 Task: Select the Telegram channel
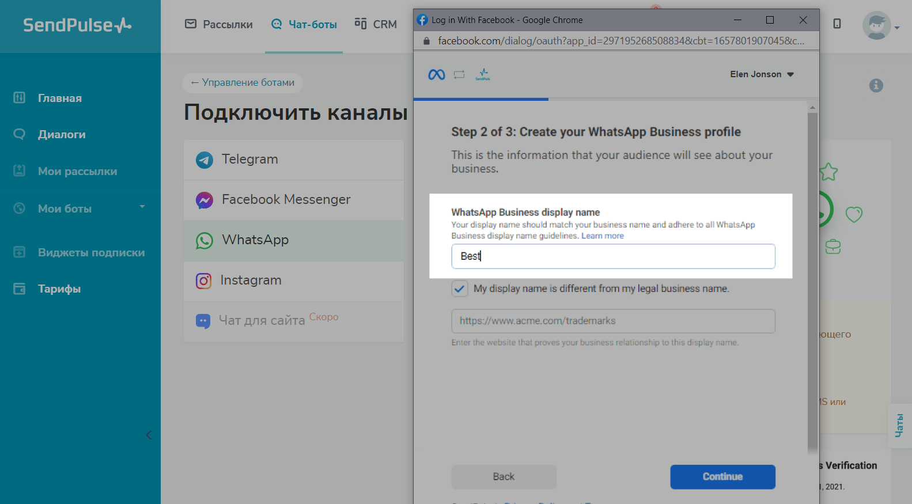pyautogui.click(x=294, y=160)
